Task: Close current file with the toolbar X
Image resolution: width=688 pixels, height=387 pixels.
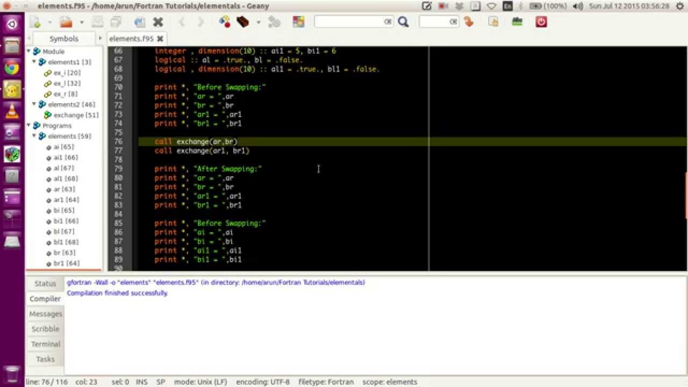Action: 158,22
